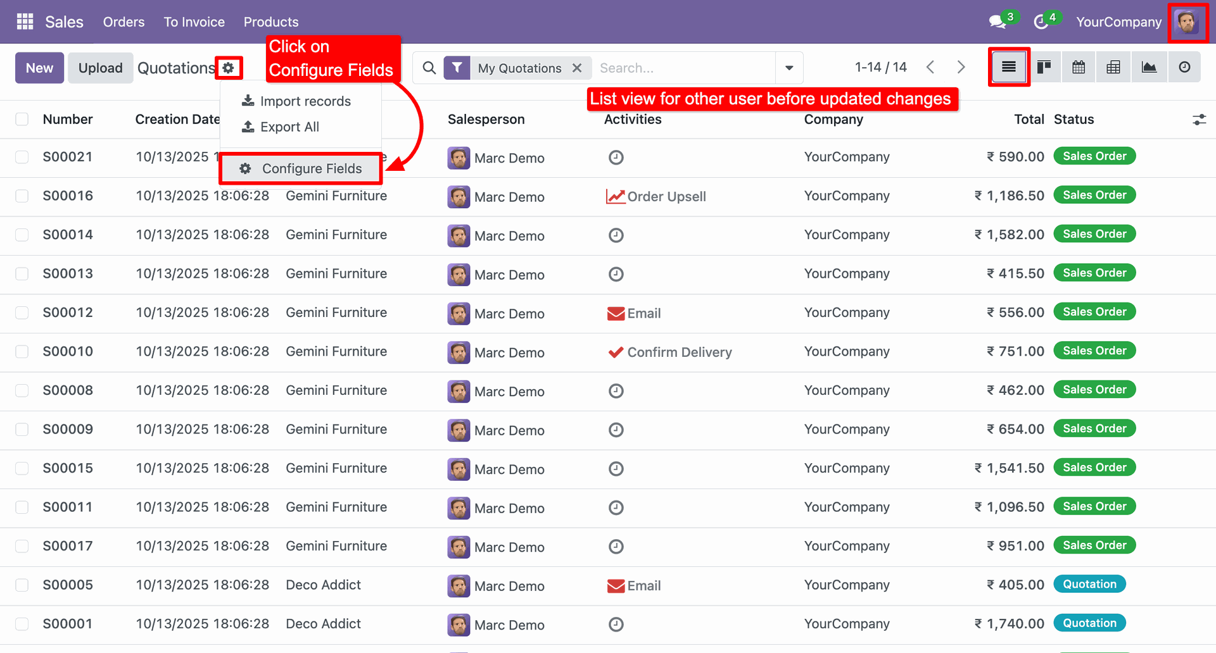Click the New button
This screenshot has width=1216, height=653.
(x=39, y=68)
